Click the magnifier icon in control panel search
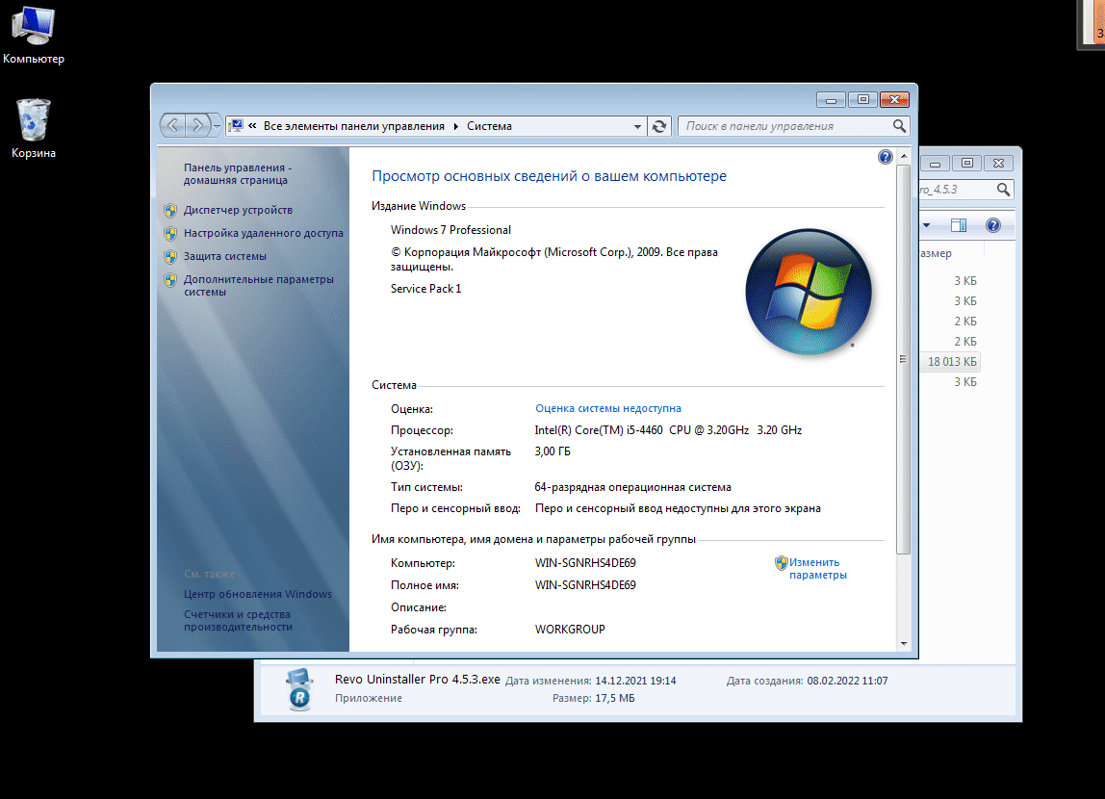This screenshot has width=1105, height=799. pos(899,125)
